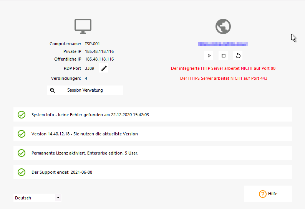This screenshot has height=209, width=305.
Task: Click the orange question mark icon
Action: click(262, 194)
